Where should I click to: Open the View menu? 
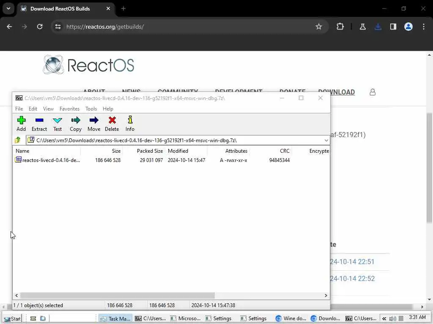48,108
